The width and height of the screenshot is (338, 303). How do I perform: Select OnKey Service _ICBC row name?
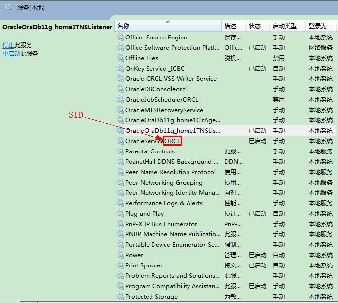click(155, 69)
